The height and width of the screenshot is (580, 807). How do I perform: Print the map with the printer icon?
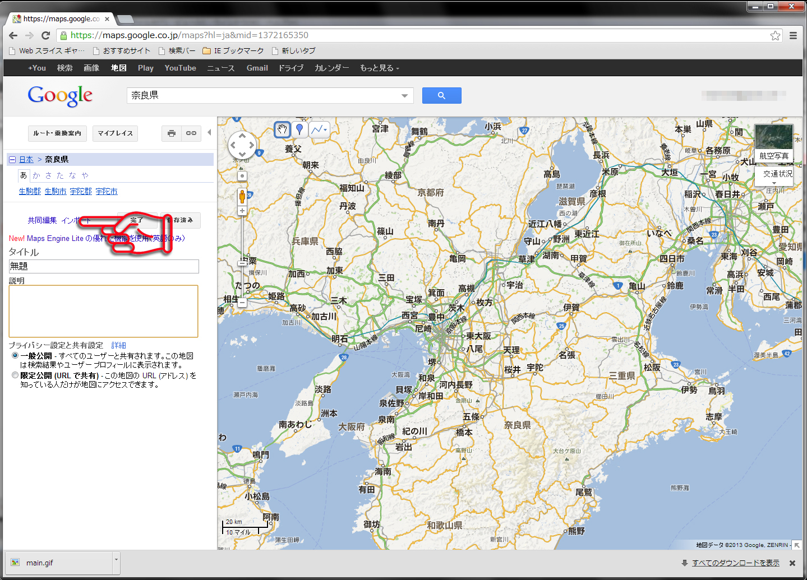click(172, 133)
